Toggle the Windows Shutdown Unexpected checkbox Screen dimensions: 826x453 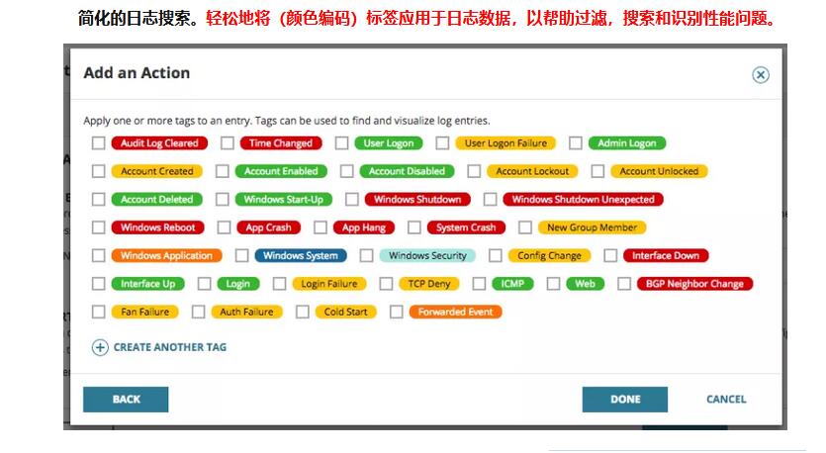(x=489, y=200)
